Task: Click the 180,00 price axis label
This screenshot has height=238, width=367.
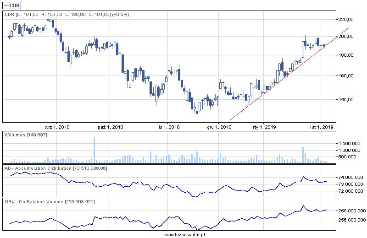Action: click(x=345, y=55)
